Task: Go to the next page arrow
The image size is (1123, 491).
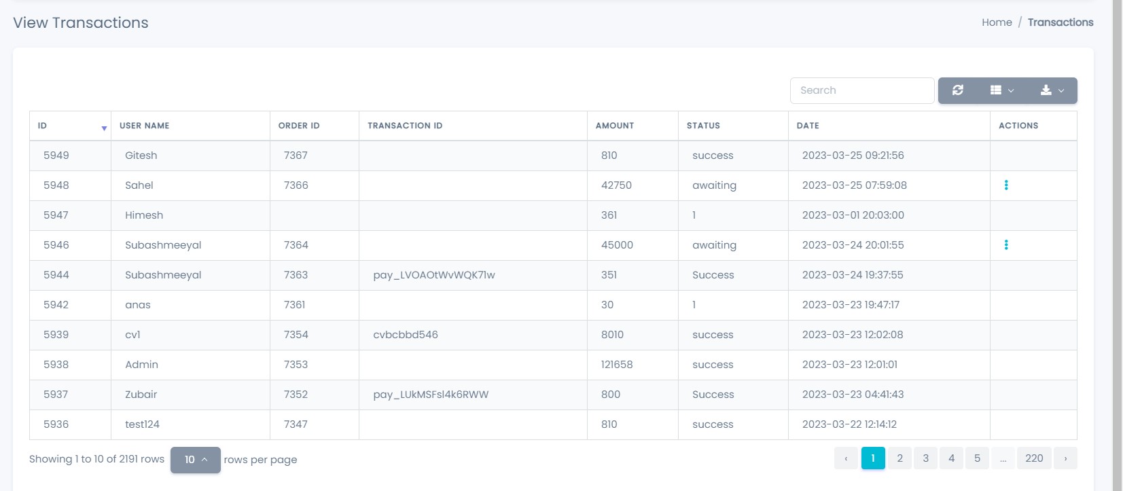Action: [x=1065, y=458]
